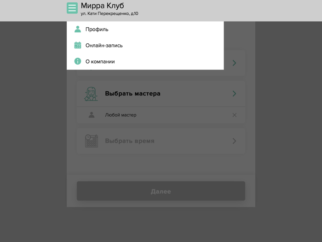Click the О компании info icon
The image size is (322, 242).
coord(78,61)
